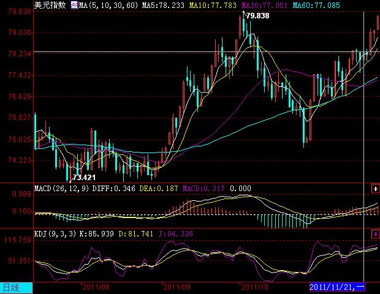Click the 78.234 price axis label

20,53
